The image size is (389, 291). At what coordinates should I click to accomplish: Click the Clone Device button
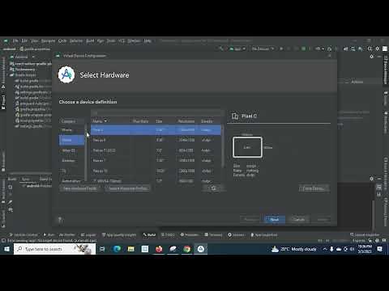314,188
